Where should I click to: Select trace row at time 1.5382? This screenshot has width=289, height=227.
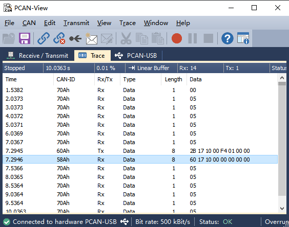[140, 90]
